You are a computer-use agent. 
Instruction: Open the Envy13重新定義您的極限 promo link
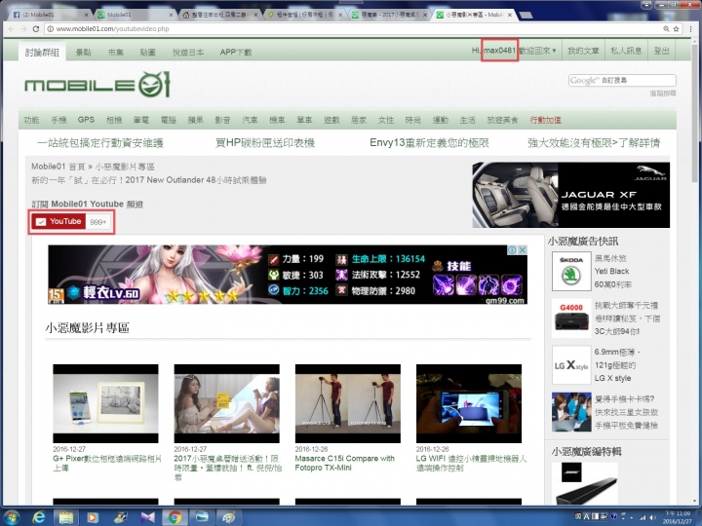(x=429, y=142)
